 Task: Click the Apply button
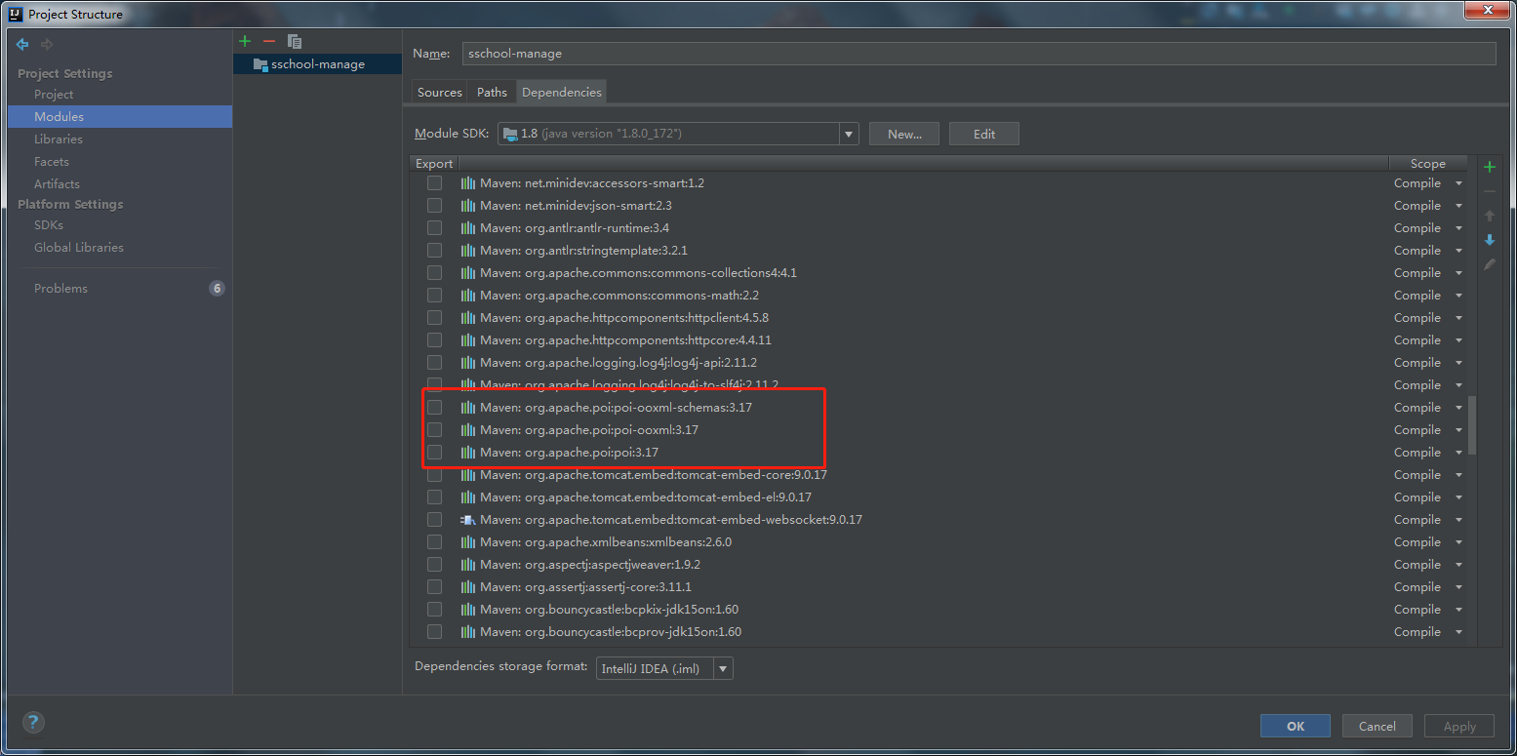1459,726
